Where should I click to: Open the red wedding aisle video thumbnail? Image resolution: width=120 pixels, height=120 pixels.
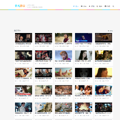pyautogui.click(x=44, y=38)
